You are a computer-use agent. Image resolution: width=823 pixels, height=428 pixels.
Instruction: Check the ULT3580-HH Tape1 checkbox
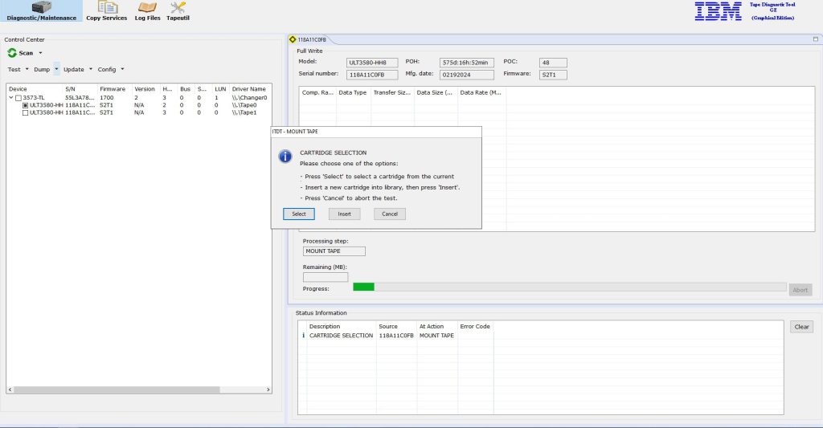pos(25,112)
